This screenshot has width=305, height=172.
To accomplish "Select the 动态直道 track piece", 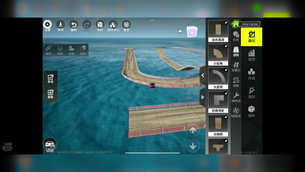I will [218, 31].
